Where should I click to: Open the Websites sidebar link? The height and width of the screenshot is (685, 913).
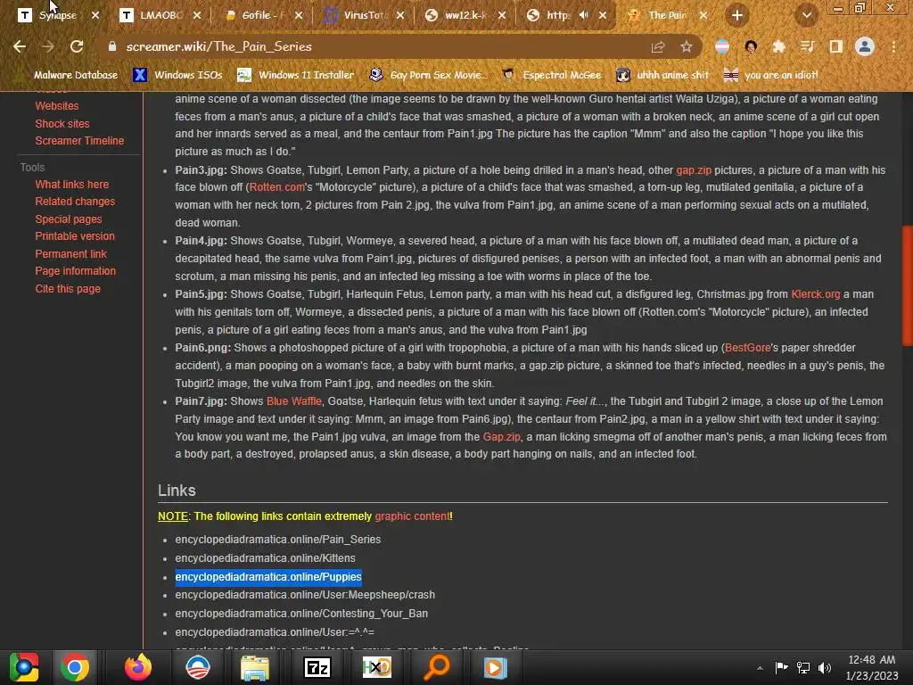point(56,106)
